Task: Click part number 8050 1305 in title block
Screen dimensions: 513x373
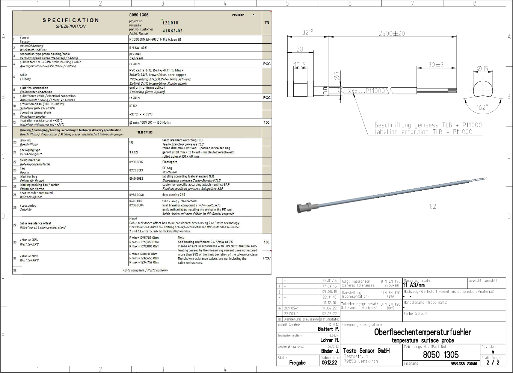Action: point(441,355)
